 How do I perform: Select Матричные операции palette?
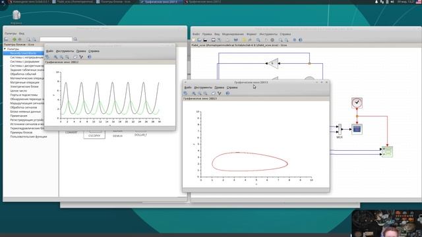25,82
